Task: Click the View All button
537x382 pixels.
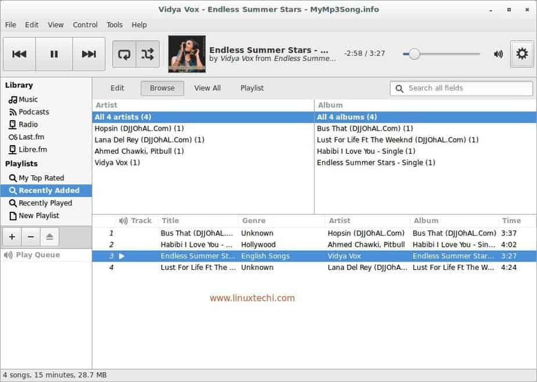Action: [x=207, y=88]
